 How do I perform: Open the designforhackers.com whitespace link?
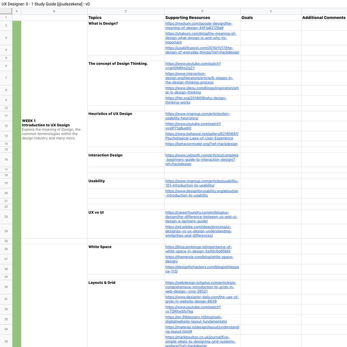(202, 269)
